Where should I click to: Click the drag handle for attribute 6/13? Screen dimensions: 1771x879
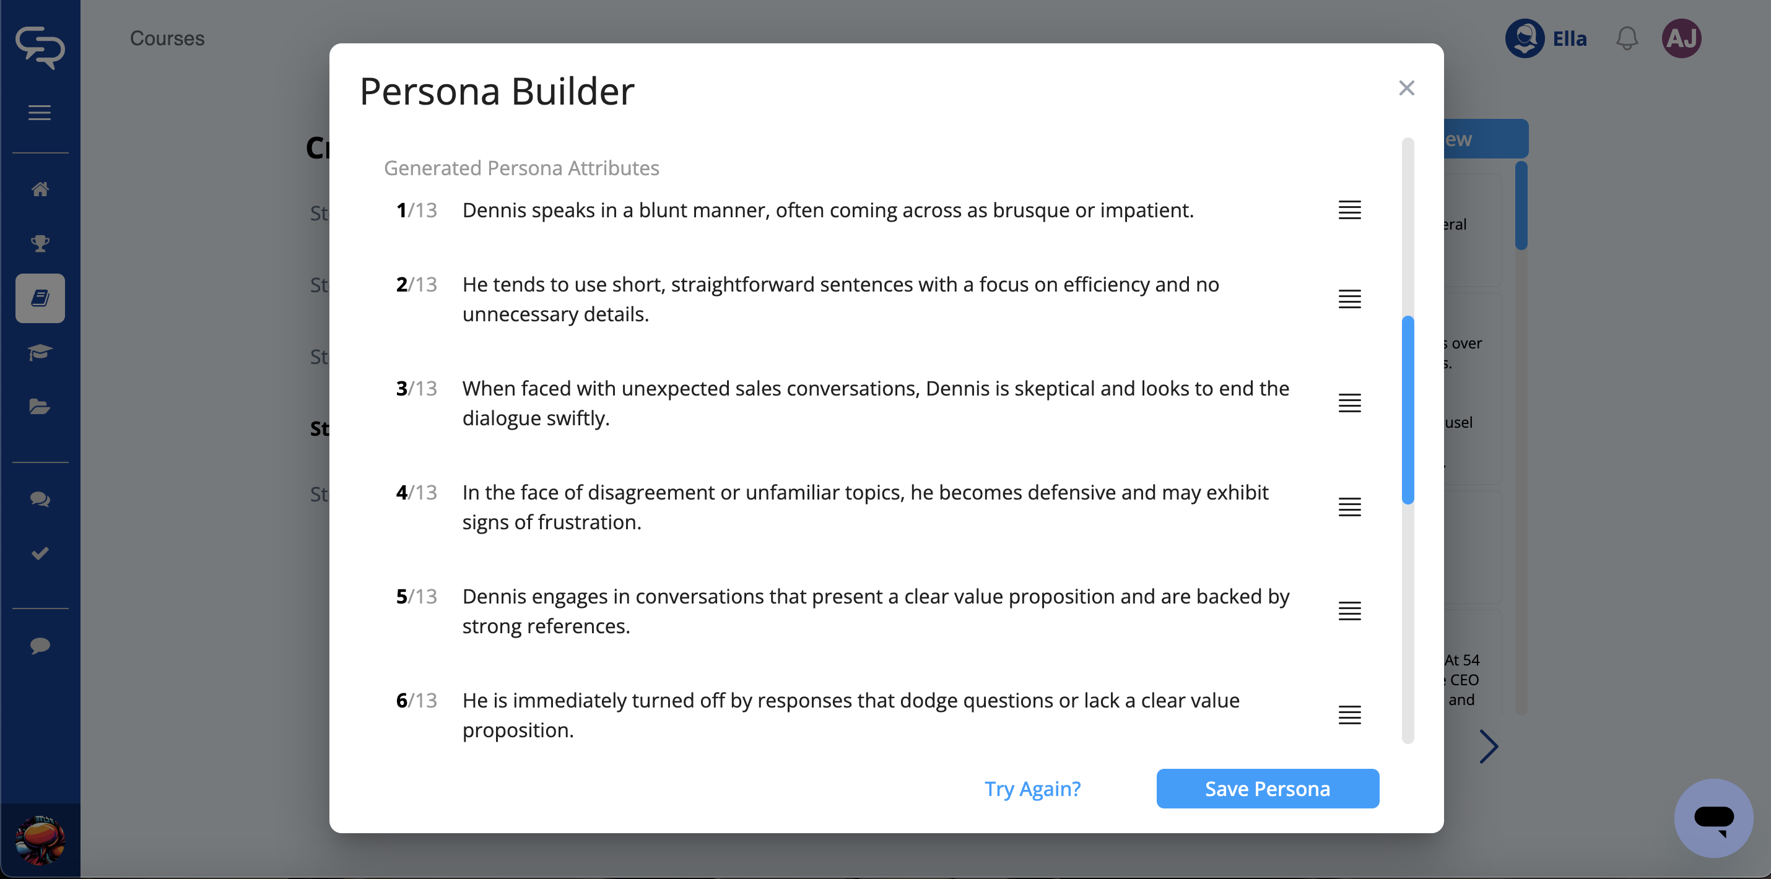pos(1349,715)
